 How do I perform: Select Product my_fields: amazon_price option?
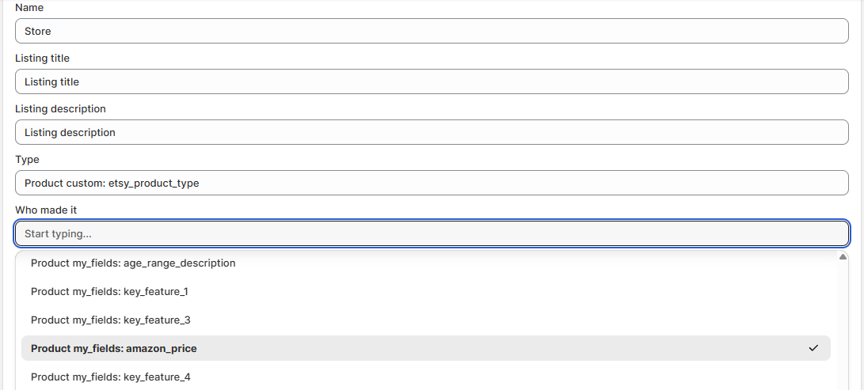point(114,348)
